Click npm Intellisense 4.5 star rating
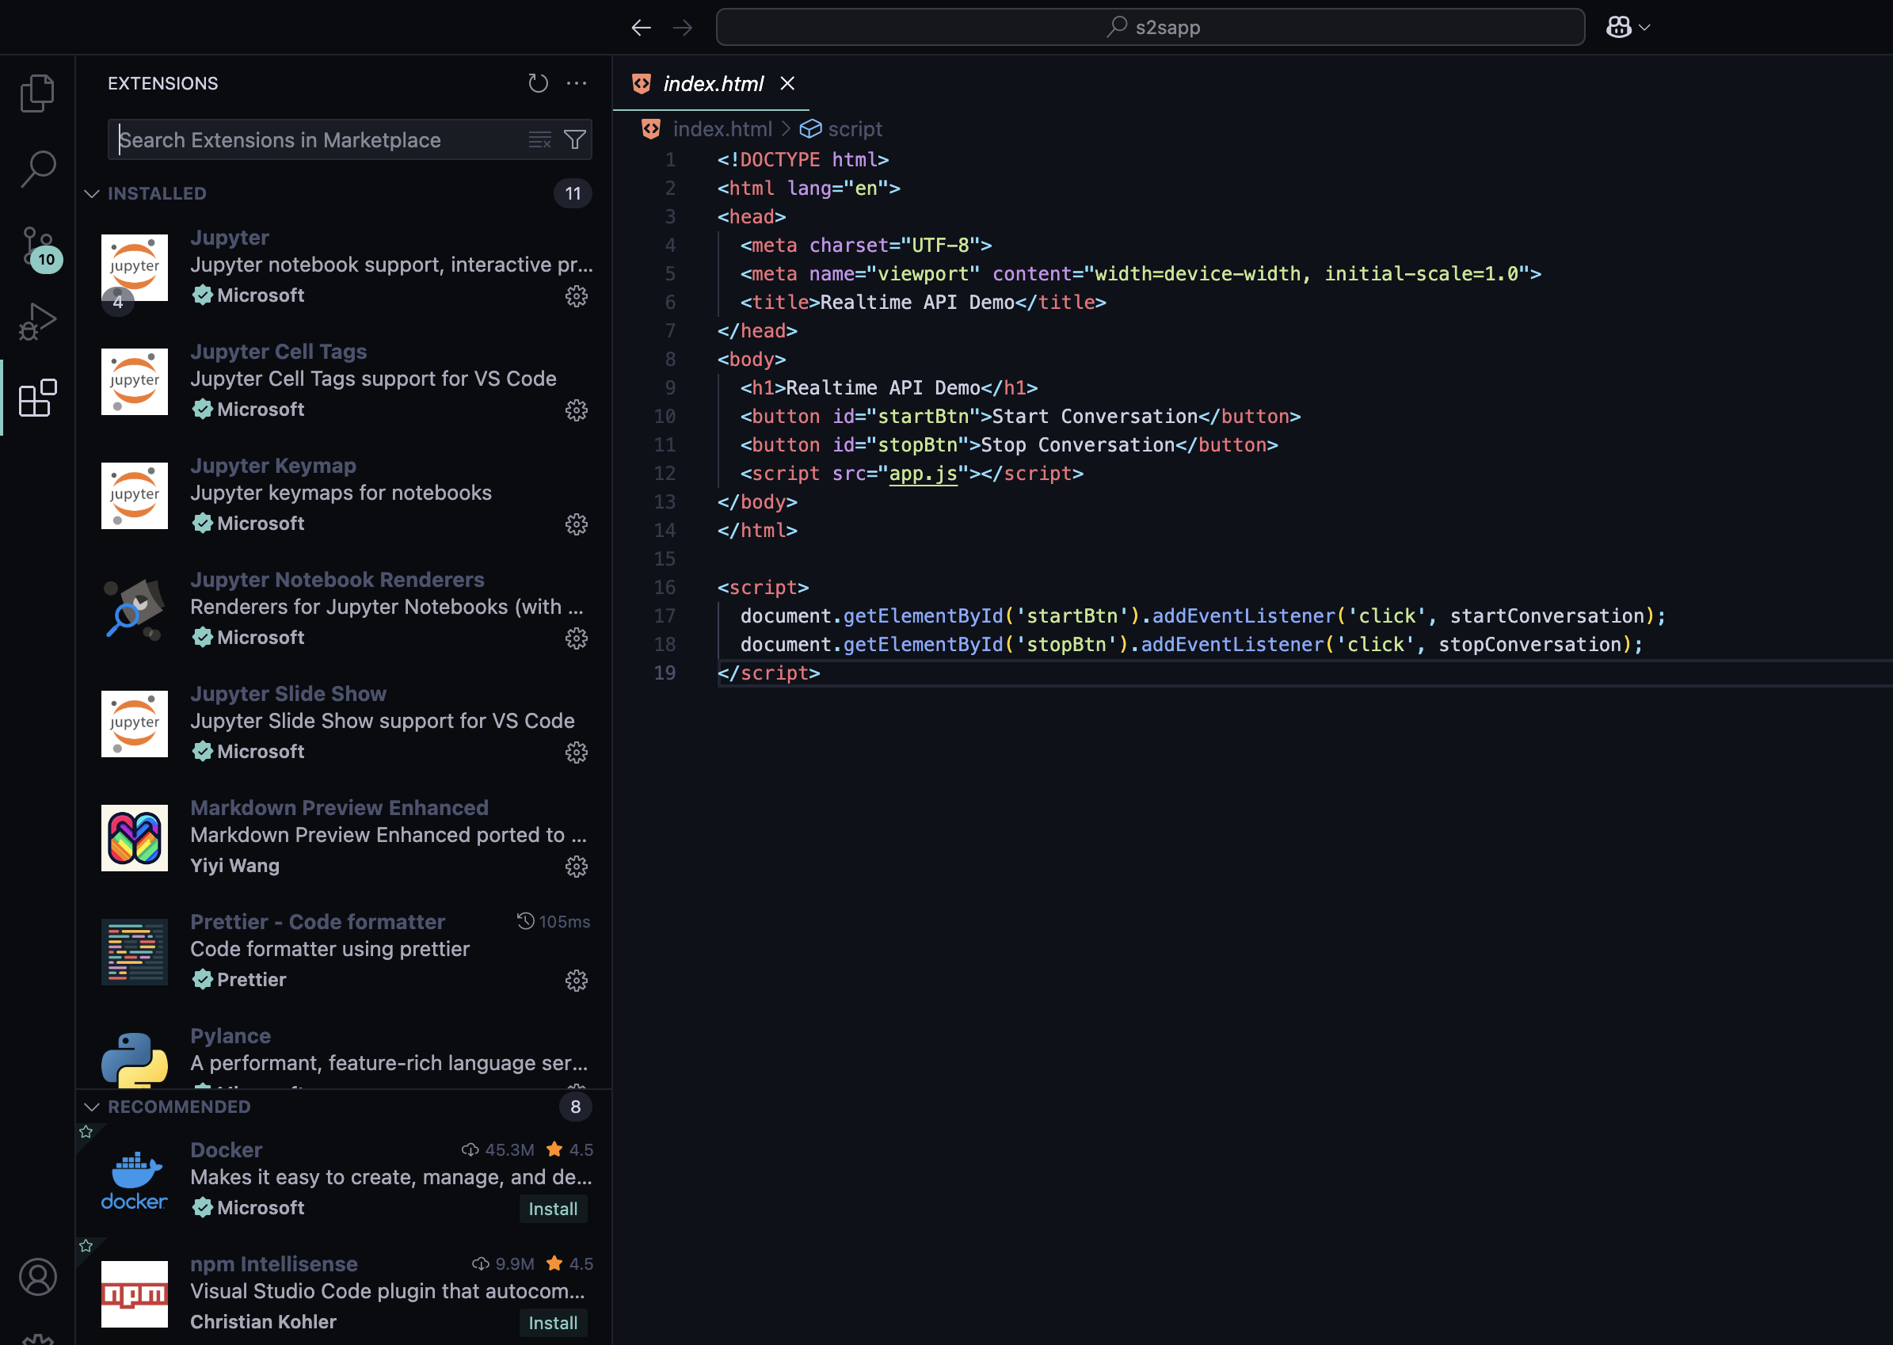 click(x=569, y=1265)
